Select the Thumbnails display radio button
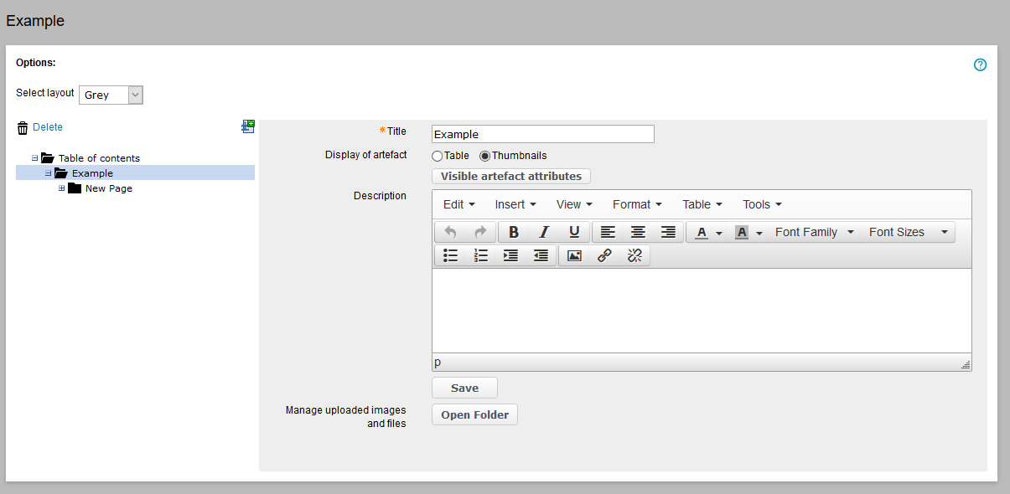The image size is (1010, 494). [484, 156]
